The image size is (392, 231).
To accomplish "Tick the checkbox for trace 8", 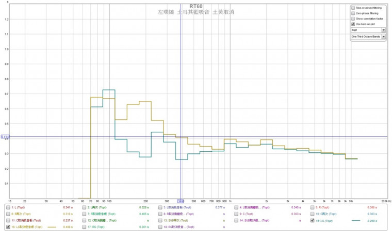I will (160, 214).
